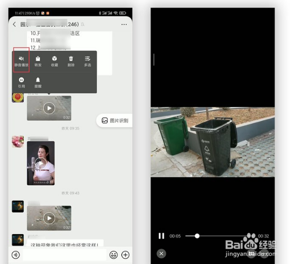Play the first 0:32 pavement video
The image size is (294, 264).
click(49, 108)
